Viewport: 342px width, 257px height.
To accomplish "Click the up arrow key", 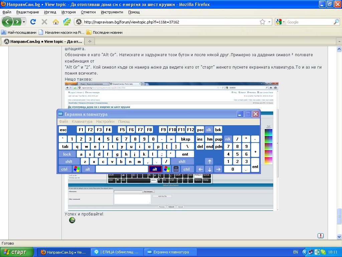I will [210, 162].
